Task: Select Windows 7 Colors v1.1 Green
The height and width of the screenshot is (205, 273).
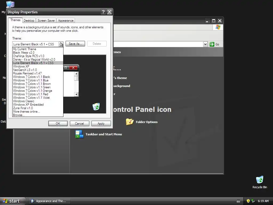Action: (x=38, y=87)
